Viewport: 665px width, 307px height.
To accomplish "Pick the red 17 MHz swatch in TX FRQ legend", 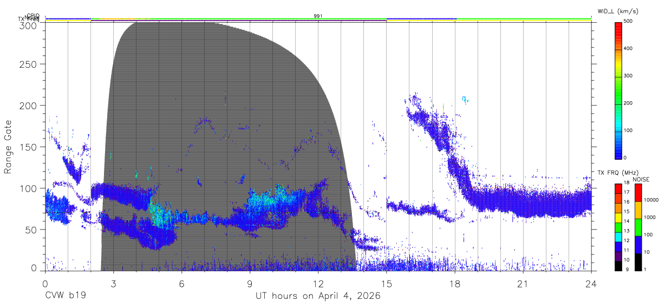I will coord(618,188).
